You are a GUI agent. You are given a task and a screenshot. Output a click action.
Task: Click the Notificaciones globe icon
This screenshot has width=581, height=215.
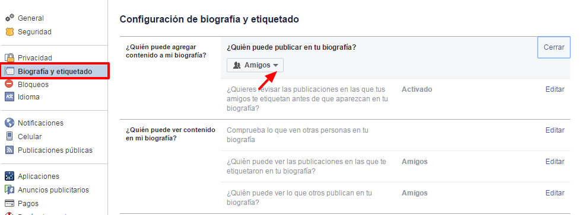pos(9,123)
